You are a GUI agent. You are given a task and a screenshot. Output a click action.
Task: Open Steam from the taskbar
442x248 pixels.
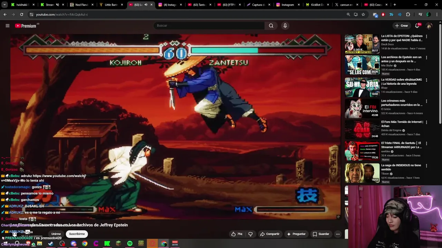(51, 244)
